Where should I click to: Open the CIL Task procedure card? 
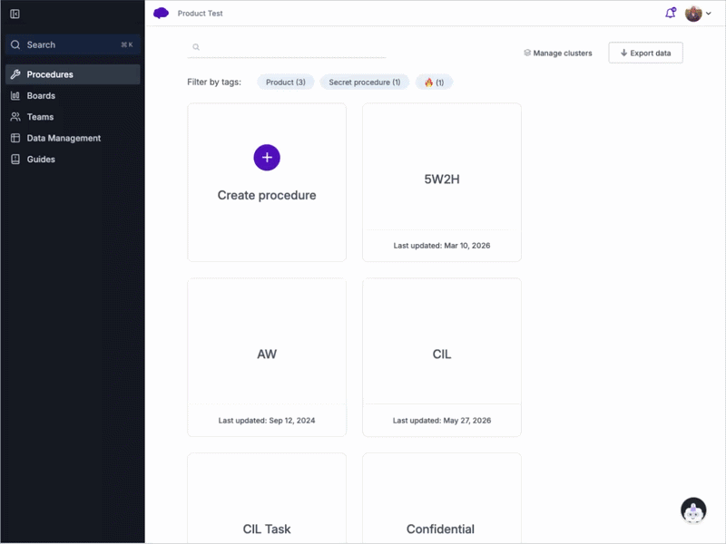[x=267, y=498]
